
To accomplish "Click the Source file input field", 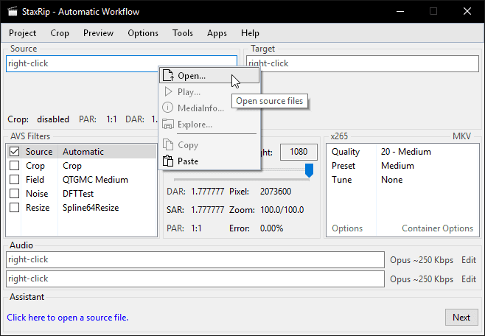I will tap(122, 63).
